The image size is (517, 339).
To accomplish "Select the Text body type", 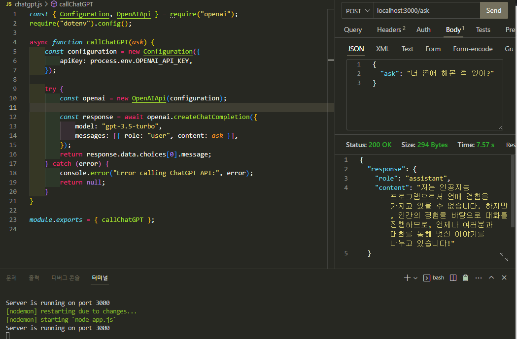I will pyautogui.click(x=407, y=49).
